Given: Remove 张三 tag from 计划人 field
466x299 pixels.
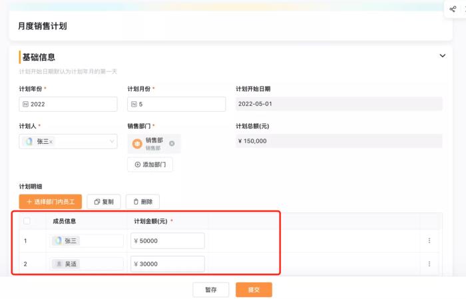Looking at the screenshot, I should (x=51, y=142).
